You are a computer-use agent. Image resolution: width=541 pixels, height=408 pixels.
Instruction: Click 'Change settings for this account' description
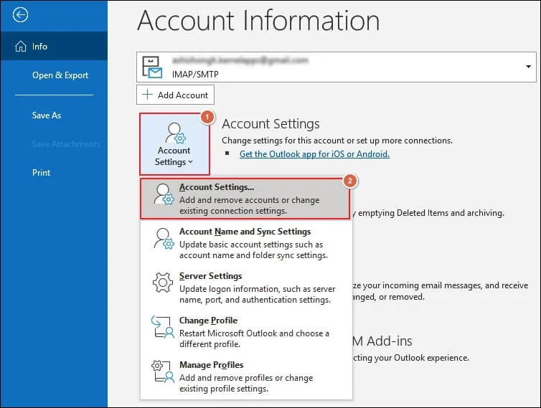tap(337, 141)
